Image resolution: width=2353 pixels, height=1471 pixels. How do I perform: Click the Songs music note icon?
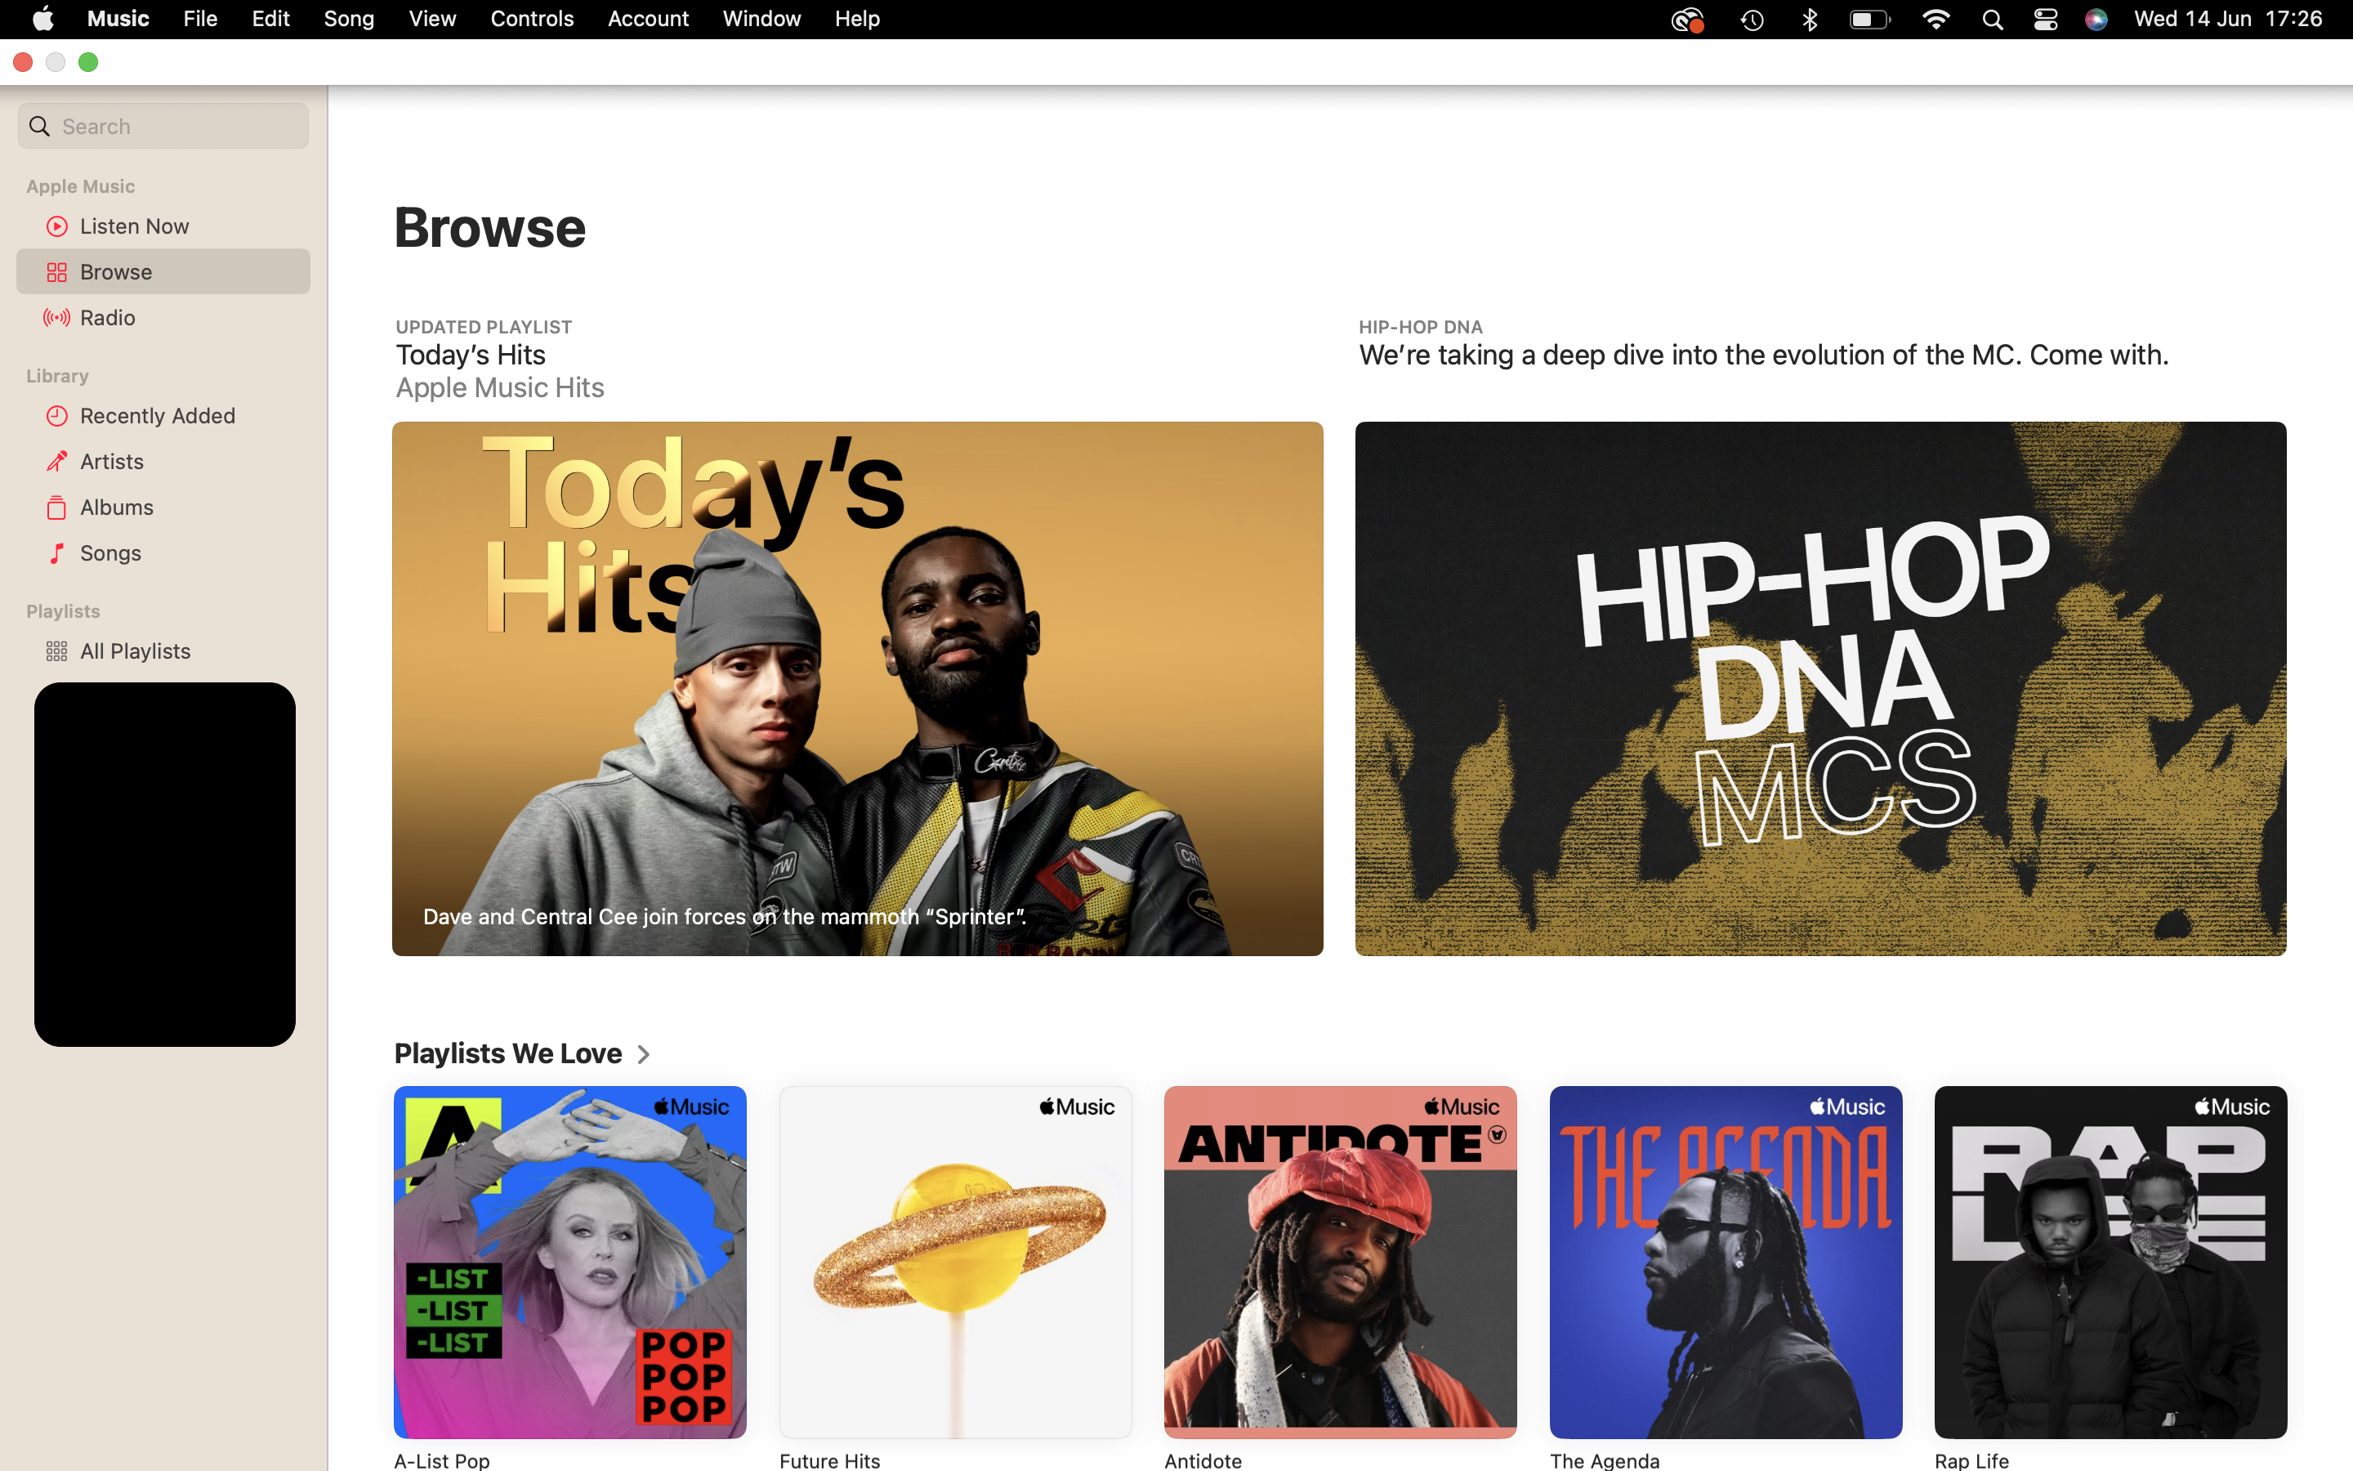pos(57,553)
